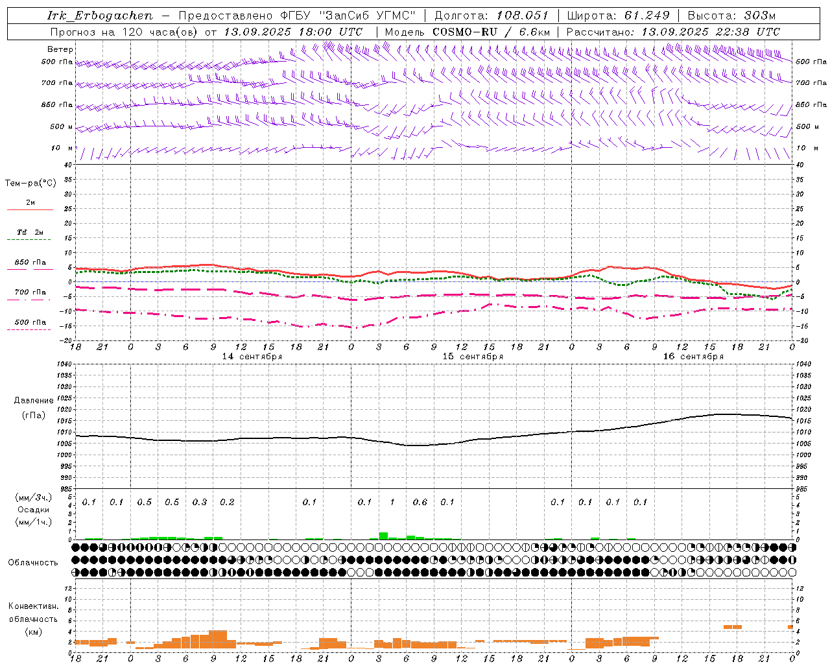Select the 'Долгота: 108.051' longitude value

pyautogui.click(x=492, y=16)
